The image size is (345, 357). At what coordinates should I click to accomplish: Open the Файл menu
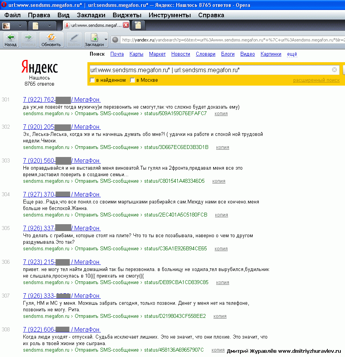pyautogui.click(x=13, y=15)
